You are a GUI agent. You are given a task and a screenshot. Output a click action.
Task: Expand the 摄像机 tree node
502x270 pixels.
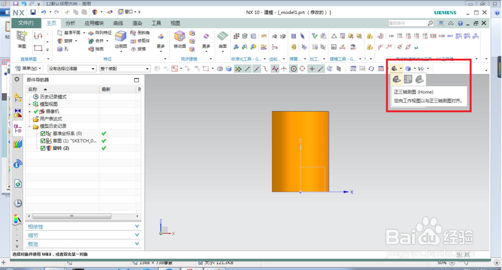pos(30,111)
